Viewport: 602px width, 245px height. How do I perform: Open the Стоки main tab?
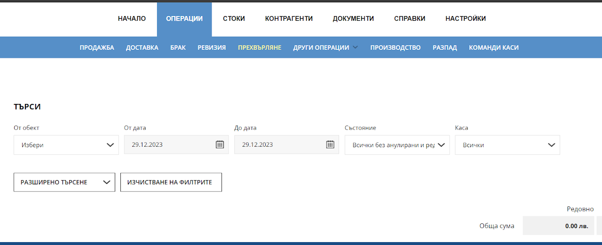(234, 19)
